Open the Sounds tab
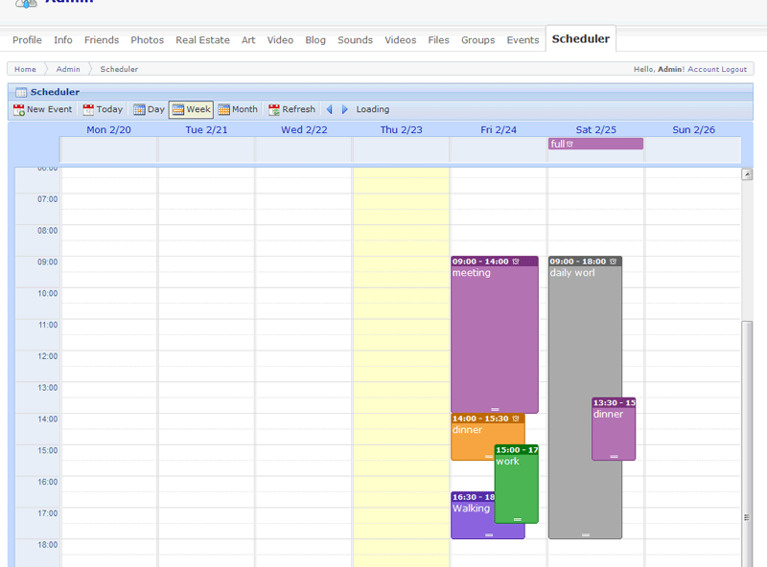Viewport: 767px width, 567px height. click(x=355, y=40)
